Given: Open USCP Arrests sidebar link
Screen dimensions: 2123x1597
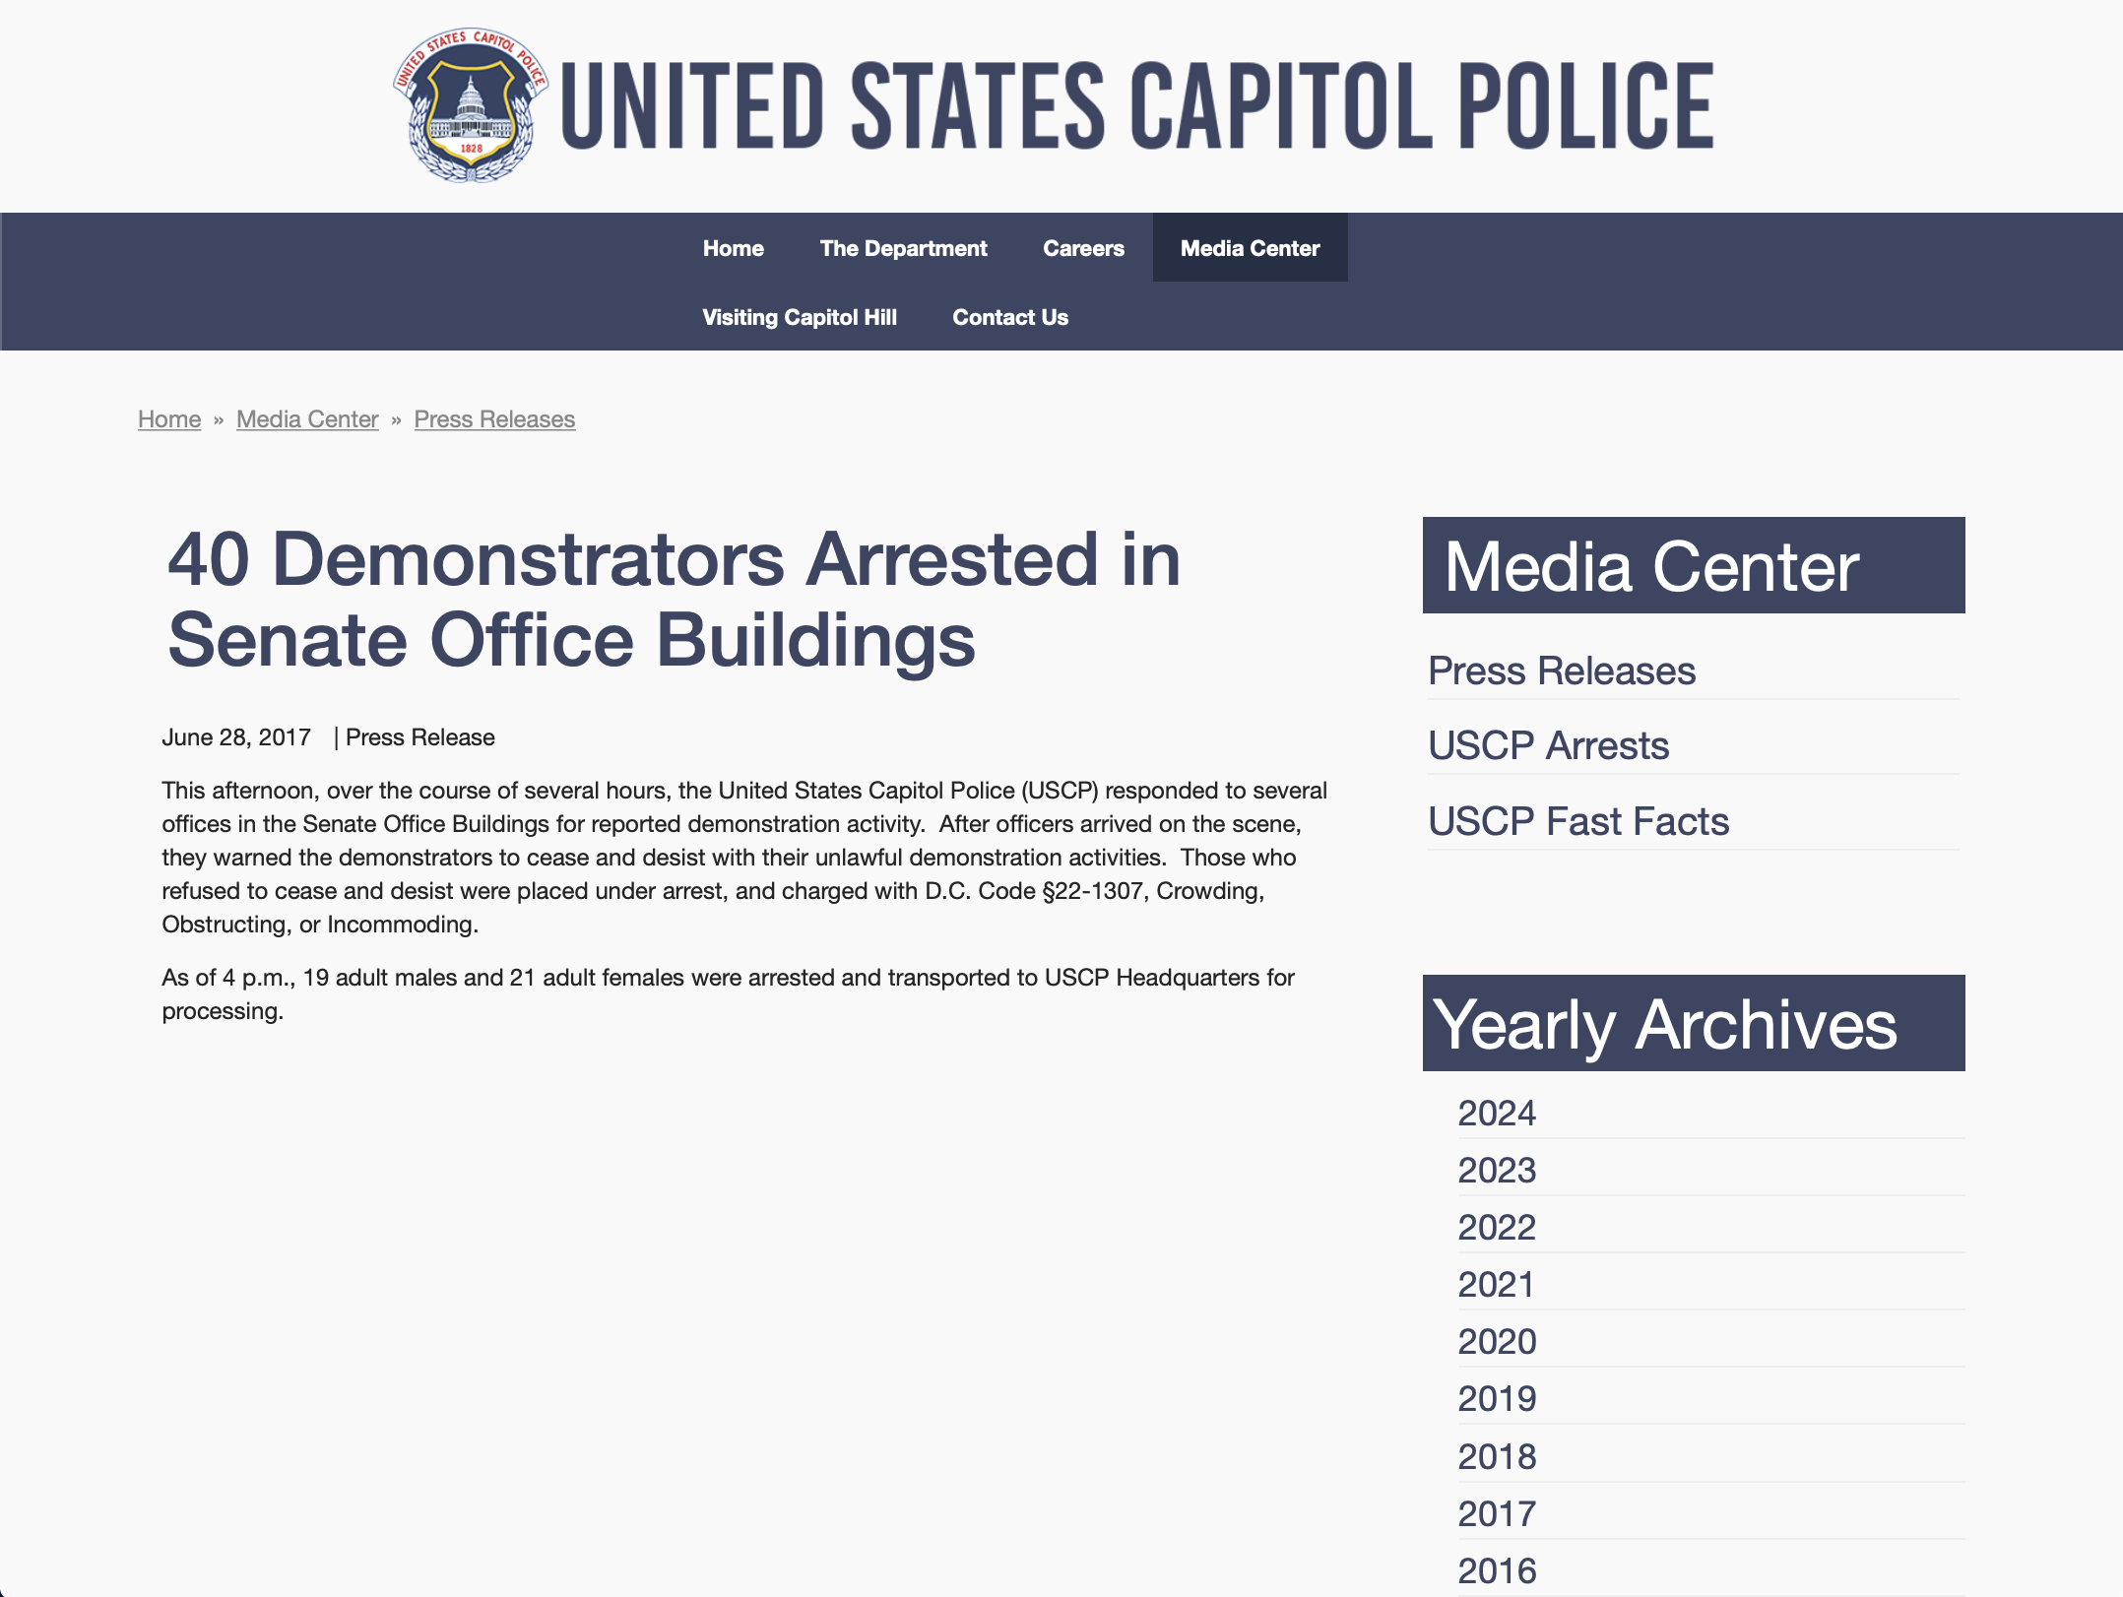Looking at the screenshot, I should 1548,746.
